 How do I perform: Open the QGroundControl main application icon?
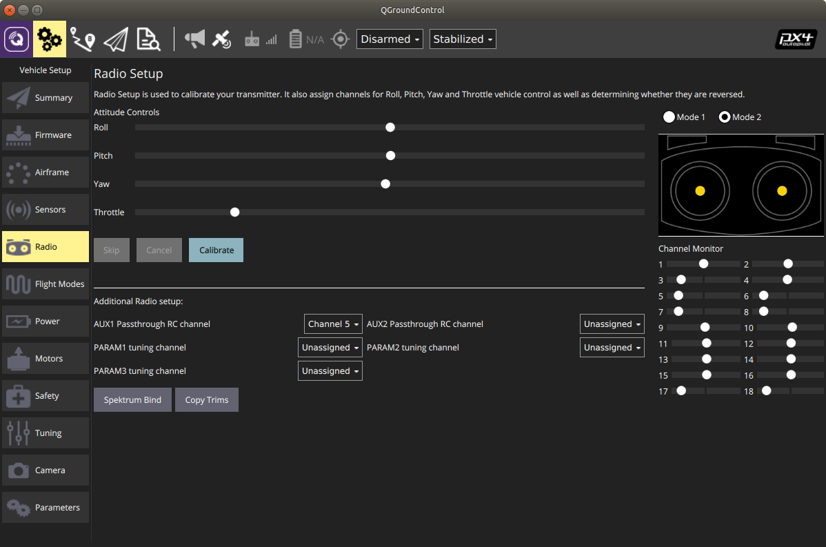pos(15,39)
